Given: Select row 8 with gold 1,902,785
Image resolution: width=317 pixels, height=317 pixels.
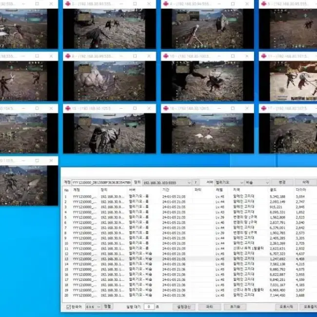Looking at the screenshot, I should (189, 233).
